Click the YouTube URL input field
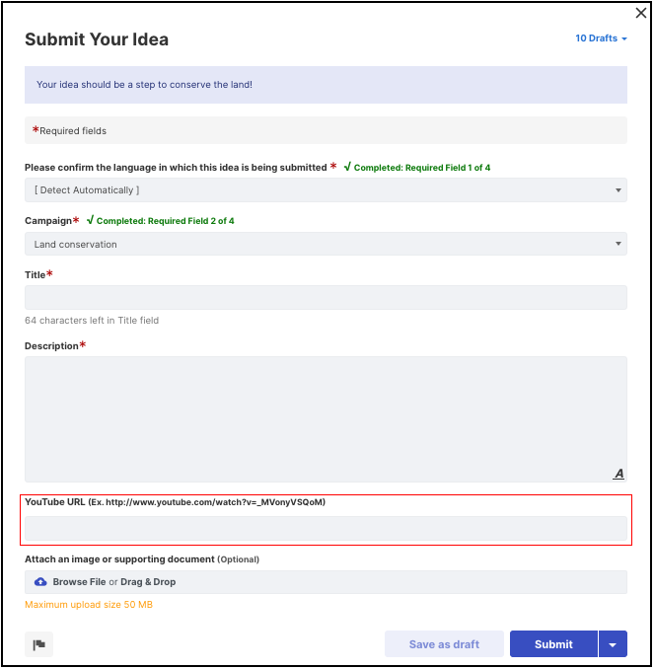Viewport: 654px width, 669px height. [x=326, y=529]
